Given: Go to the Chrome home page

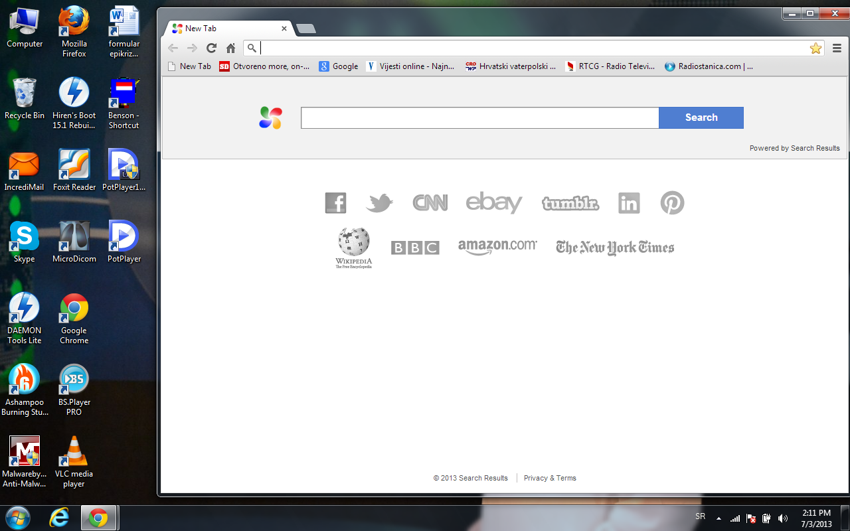Looking at the screenshot, I should 230,48.
